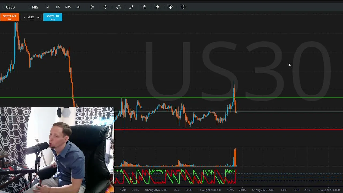Open the indicators square-root icon
The image size is (343, 193).
(118, 7)
